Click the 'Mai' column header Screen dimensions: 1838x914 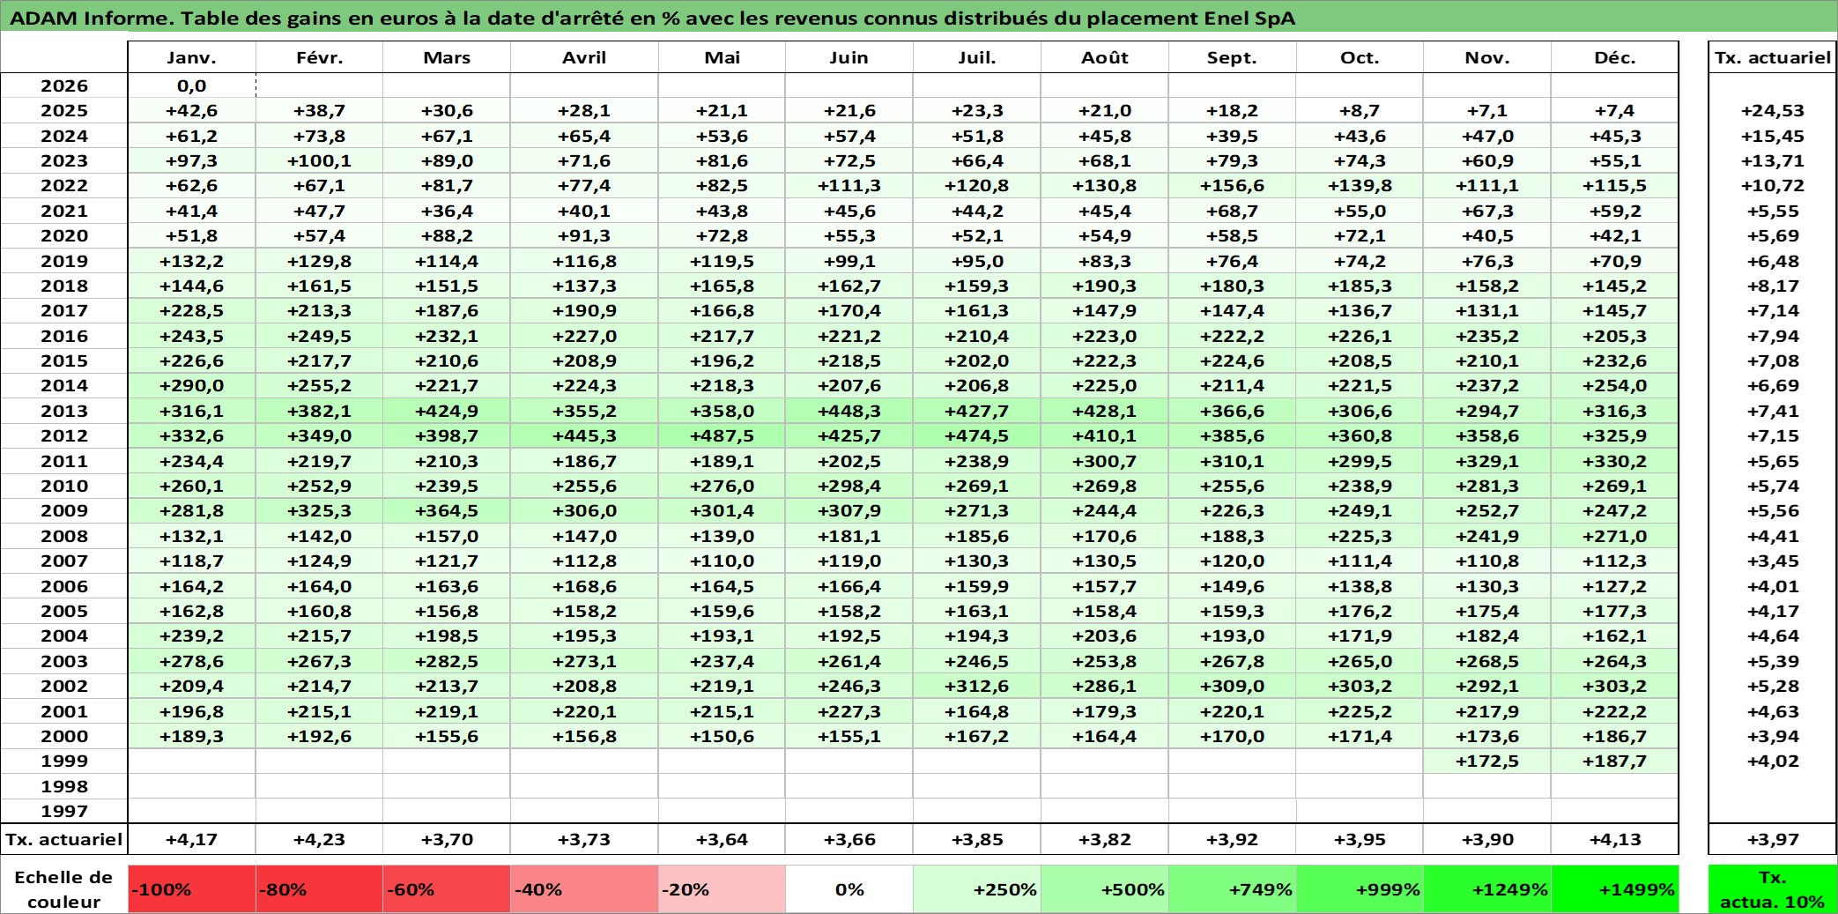point(722,57)
